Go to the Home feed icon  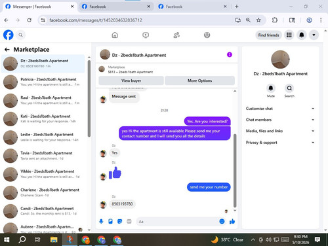pos(115,35)
